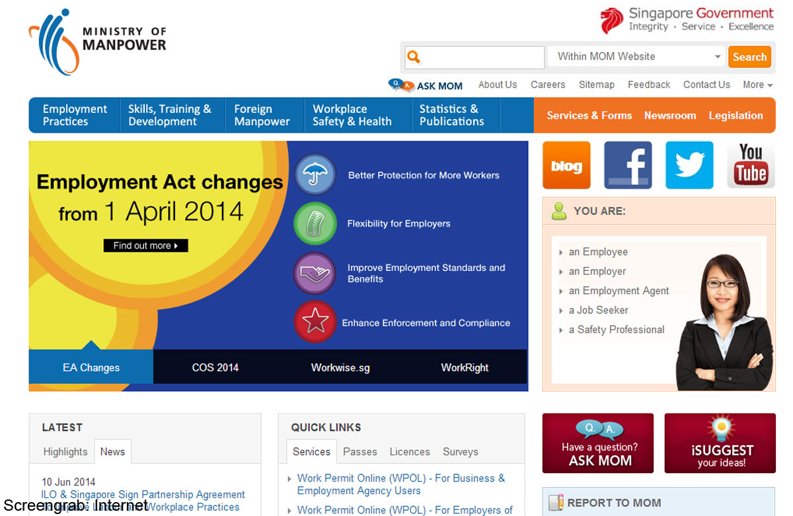This screenshot has width=793, height=516.
Task: Open the Foreign Manpower menu
Action: 262,116
